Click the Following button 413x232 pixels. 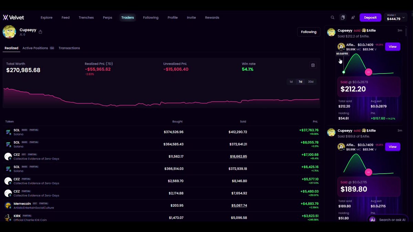tap(309, 32)
